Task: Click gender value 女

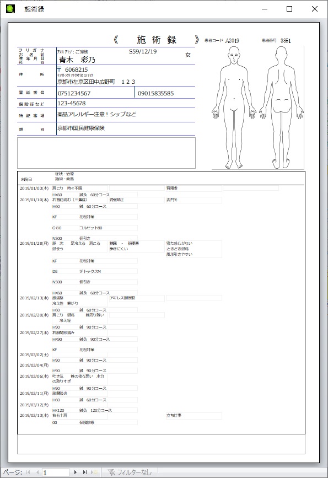Action: click(188, 55)
